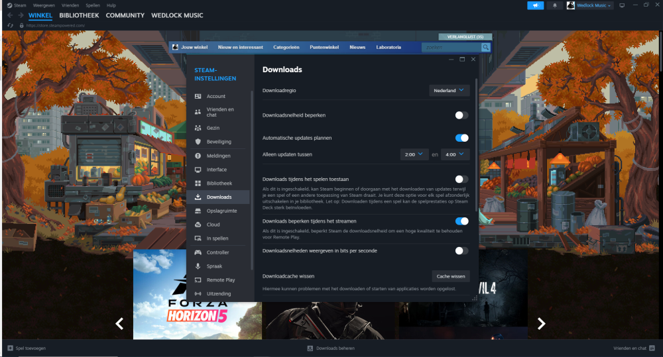Close the Steam settings dialog
The image size is (663, 357).
pyautogui.click(x=473, y=60)
